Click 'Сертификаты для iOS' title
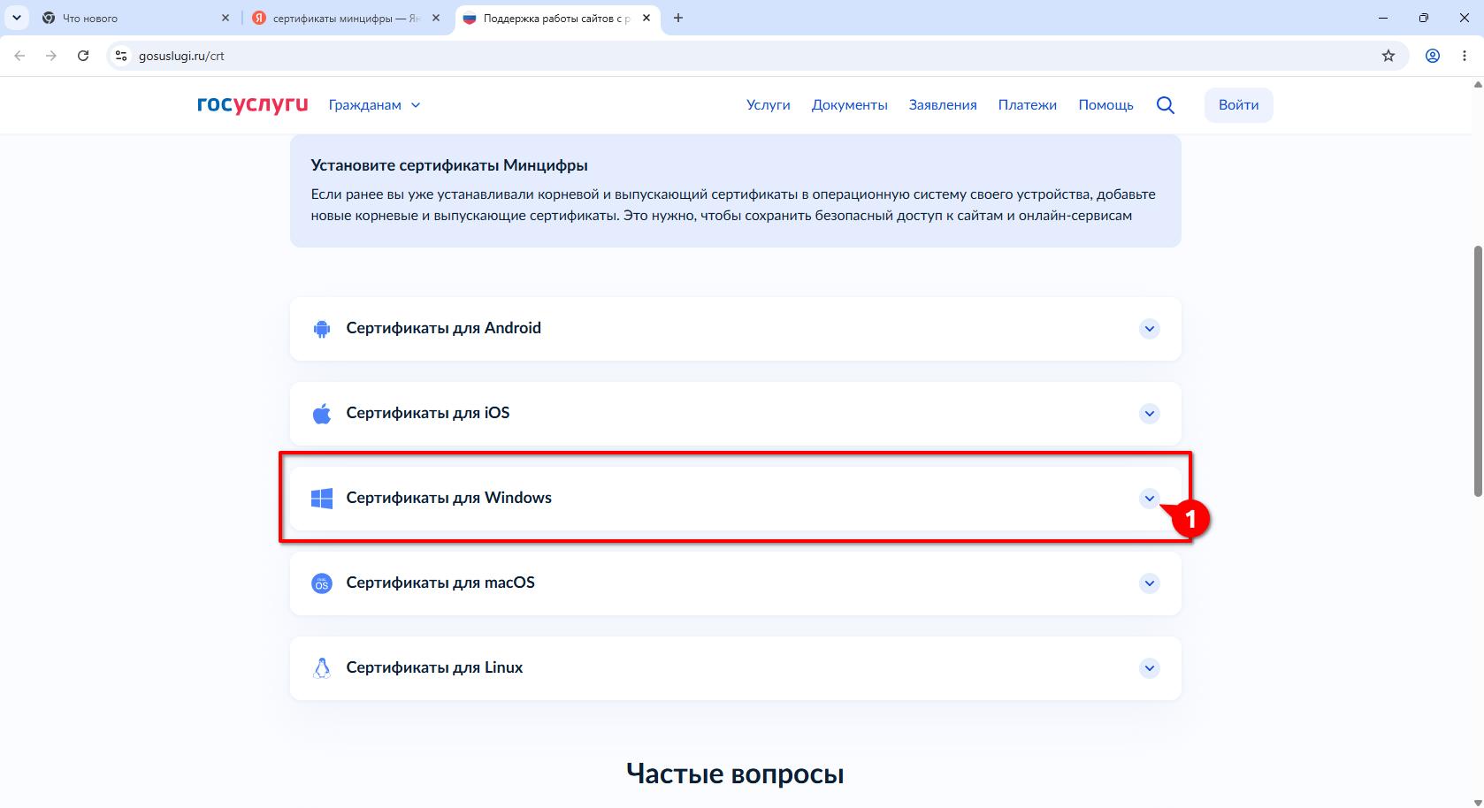 428,413
